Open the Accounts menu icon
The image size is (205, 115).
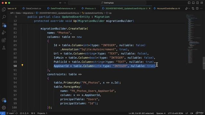(x=4, y=100)
